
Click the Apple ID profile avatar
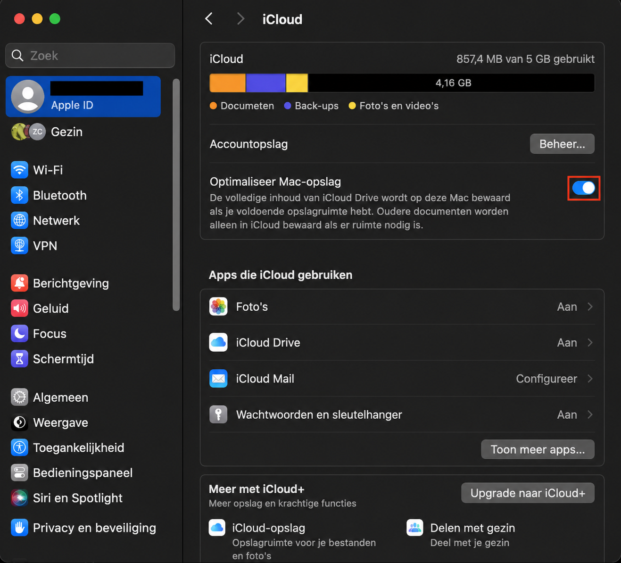point(28,96)
